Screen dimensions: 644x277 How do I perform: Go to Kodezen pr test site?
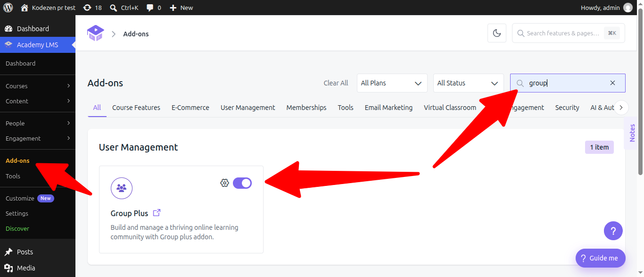[48, 8]
